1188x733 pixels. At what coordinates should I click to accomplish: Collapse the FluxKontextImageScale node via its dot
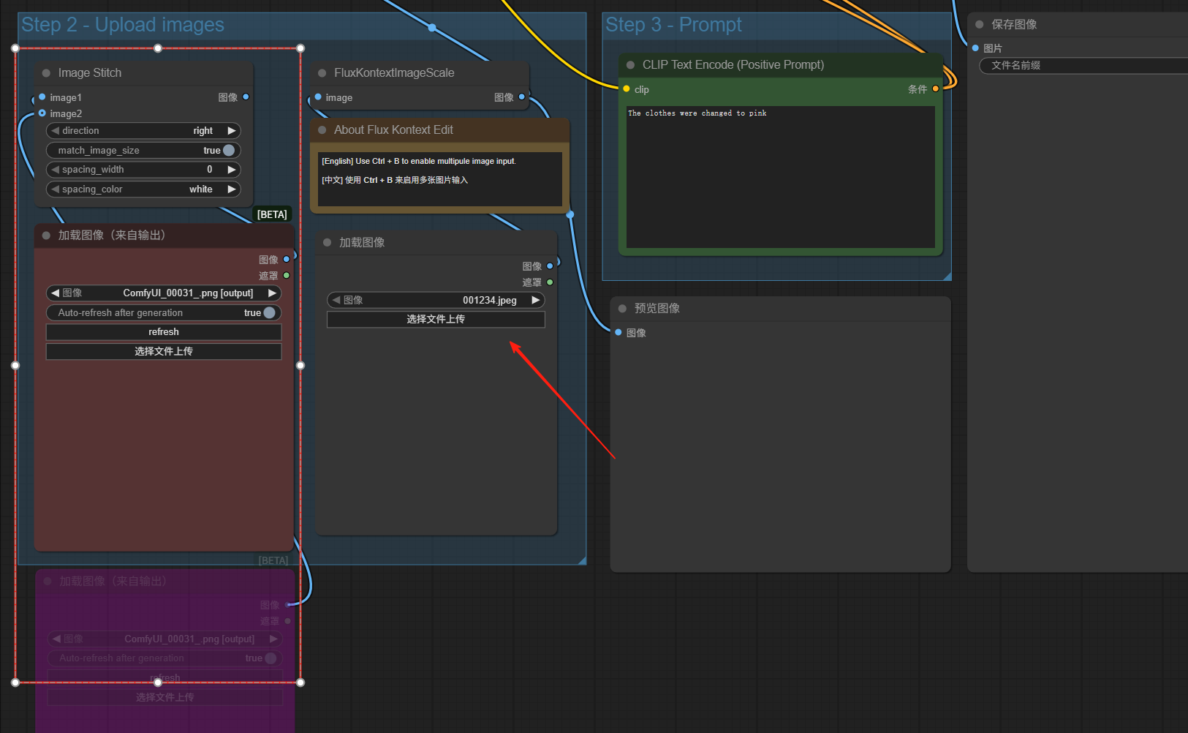coord(322,73)
